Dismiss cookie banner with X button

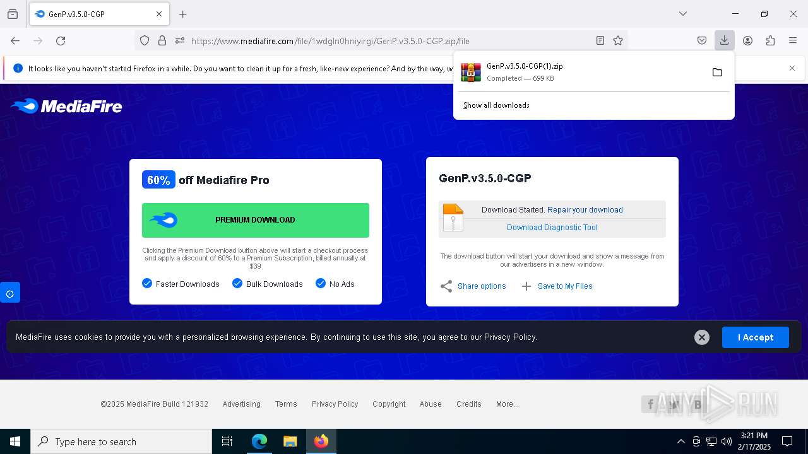pos(702,337)
